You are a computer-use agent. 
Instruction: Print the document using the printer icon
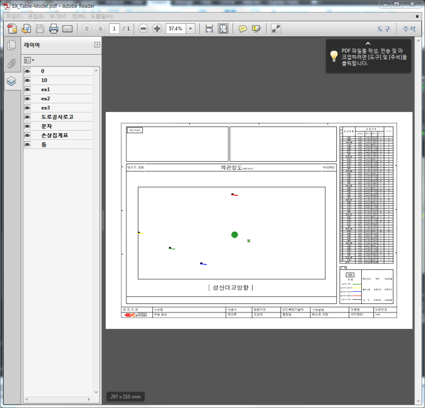pos(53,29)
